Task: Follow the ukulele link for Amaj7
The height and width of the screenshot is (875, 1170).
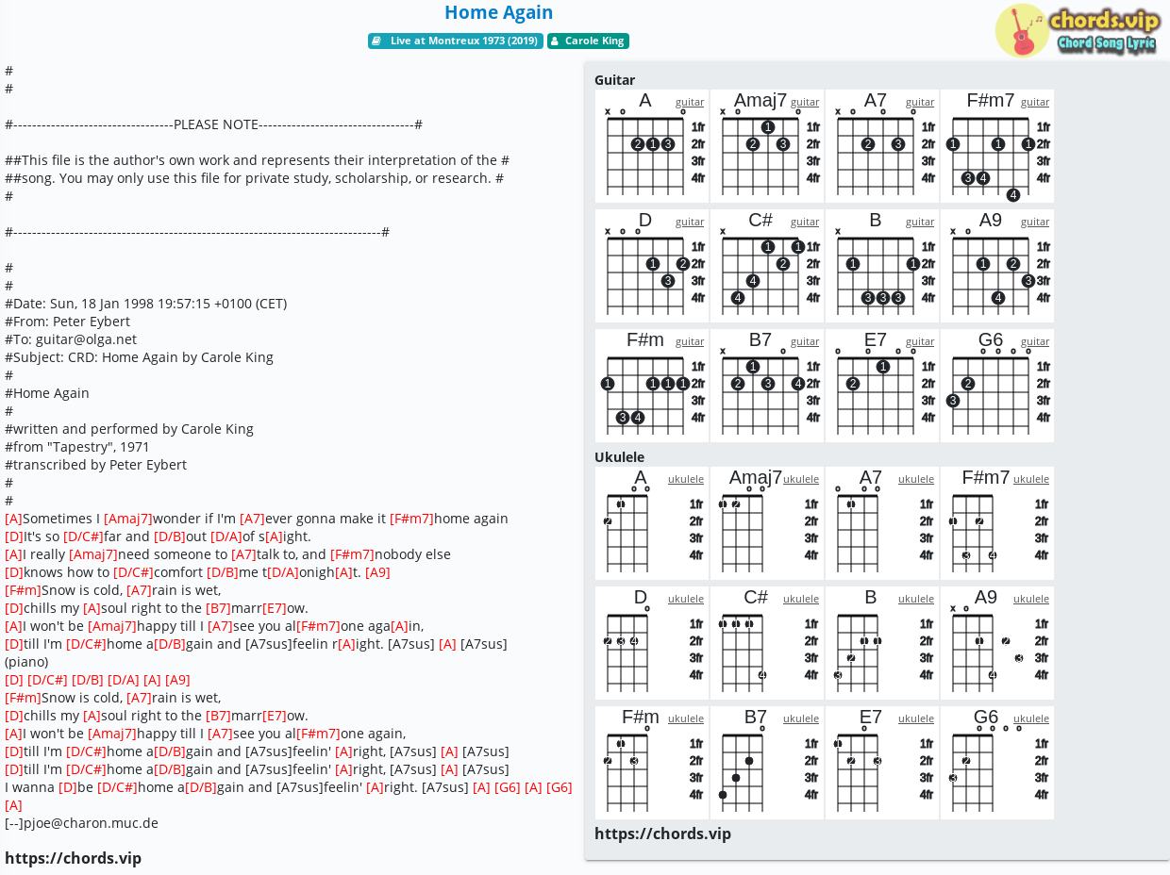Action: 801,479
